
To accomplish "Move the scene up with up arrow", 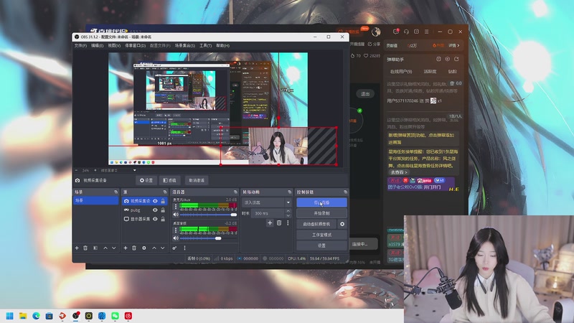I will click(x=105, y=248).
